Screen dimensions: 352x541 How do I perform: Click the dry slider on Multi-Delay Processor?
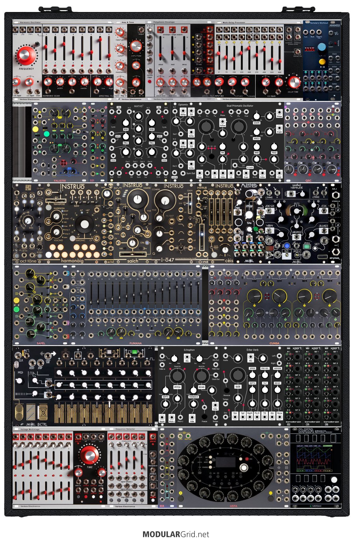(x=219, y=57)
